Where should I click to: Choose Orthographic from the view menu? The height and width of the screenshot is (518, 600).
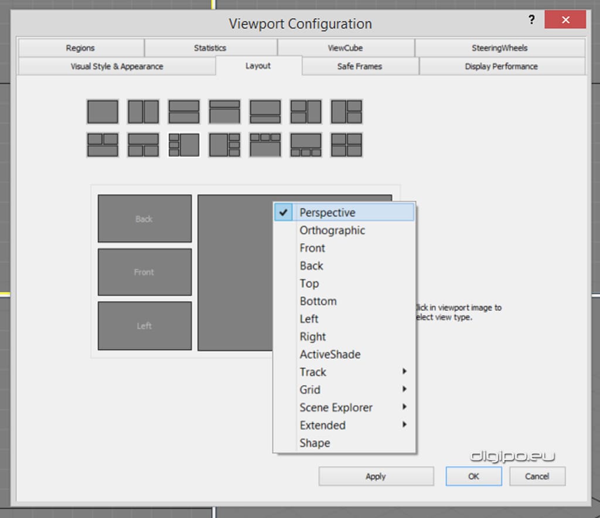coord(332,231)
